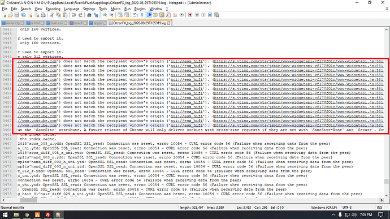Open the ? help menu

coord(167,8)
